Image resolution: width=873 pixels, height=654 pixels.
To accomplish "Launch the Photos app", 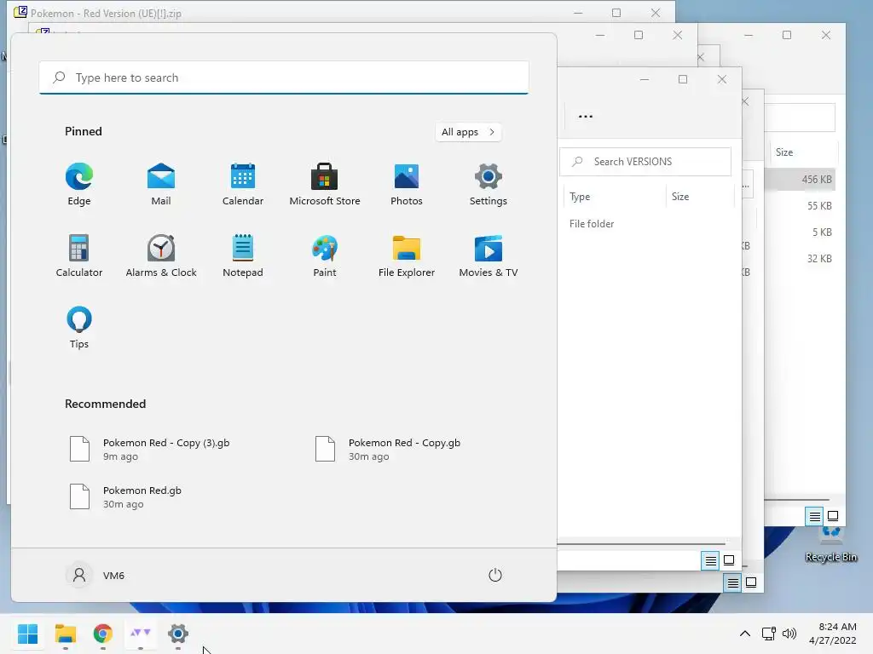I will (407, 184).
